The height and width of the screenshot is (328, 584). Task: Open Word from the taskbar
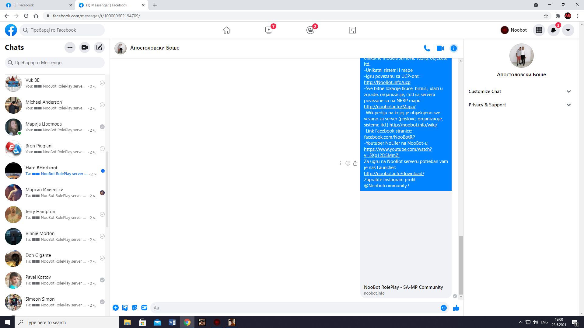tap(172, 322)
